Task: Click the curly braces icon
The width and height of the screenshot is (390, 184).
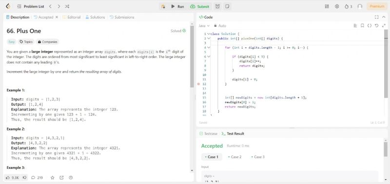Action: (370, 26)
